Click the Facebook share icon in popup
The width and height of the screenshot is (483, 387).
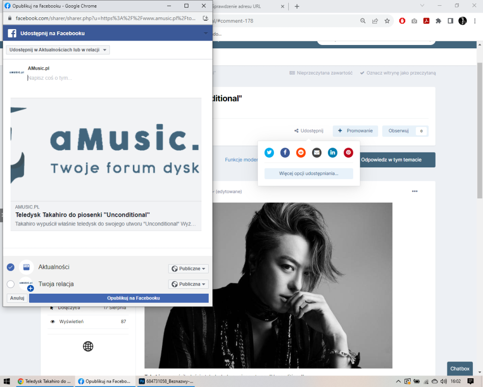tap(285, 153)
